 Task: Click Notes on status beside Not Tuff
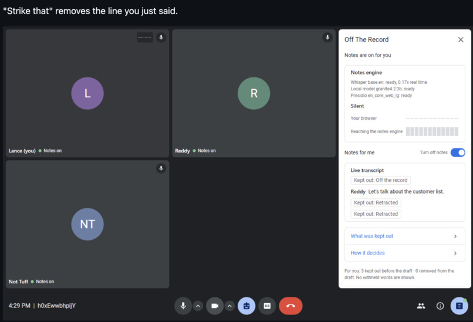42,282
